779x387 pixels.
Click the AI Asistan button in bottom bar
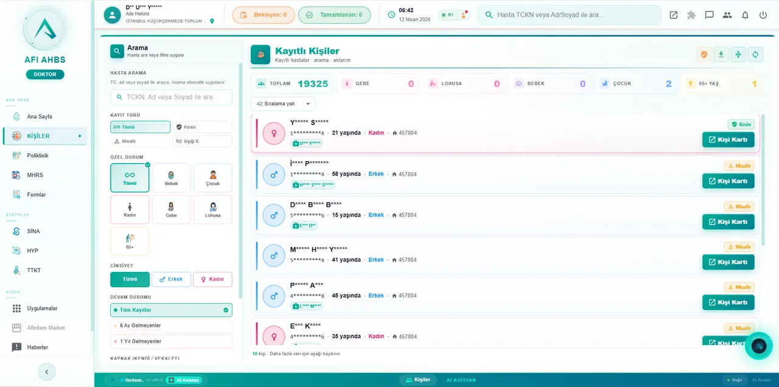point(184,380)
